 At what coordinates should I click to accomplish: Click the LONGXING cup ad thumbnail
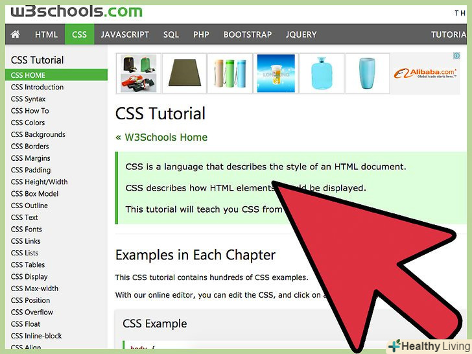tap(276, 73)
